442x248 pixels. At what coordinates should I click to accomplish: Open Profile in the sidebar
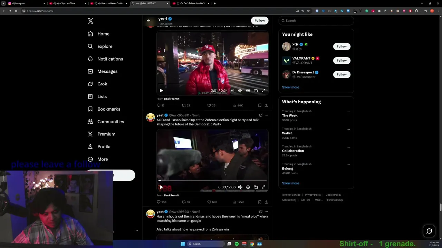99,146
